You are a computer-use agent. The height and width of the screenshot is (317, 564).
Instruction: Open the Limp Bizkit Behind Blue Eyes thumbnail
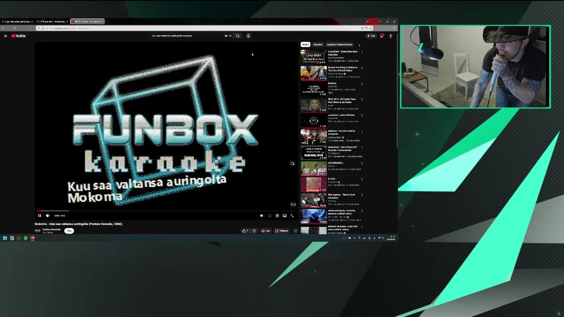point(313,56)
